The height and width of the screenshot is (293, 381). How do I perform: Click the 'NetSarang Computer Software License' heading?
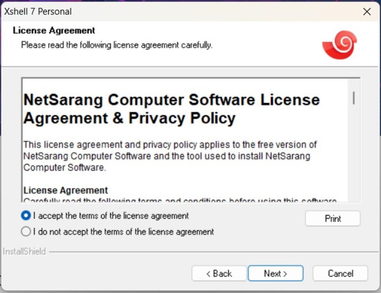pyautogui.click(x=171, y=109)
